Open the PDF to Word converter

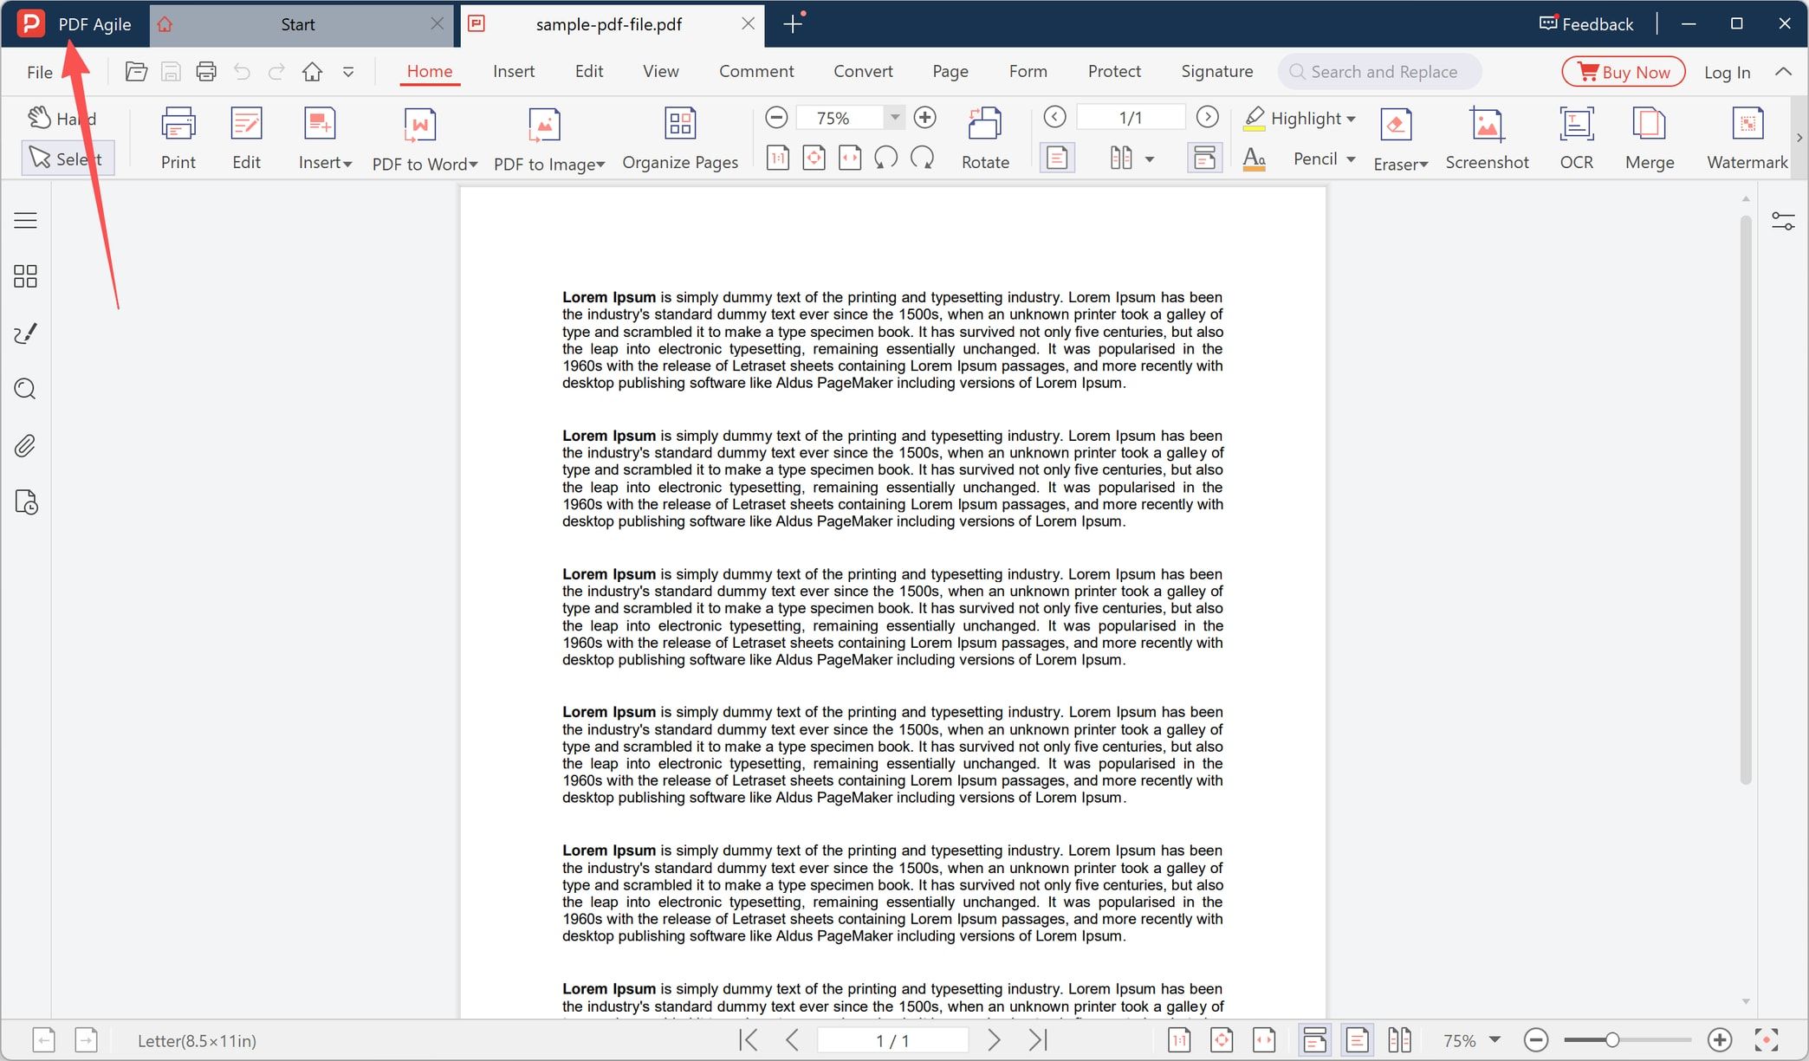coord(425,139)
